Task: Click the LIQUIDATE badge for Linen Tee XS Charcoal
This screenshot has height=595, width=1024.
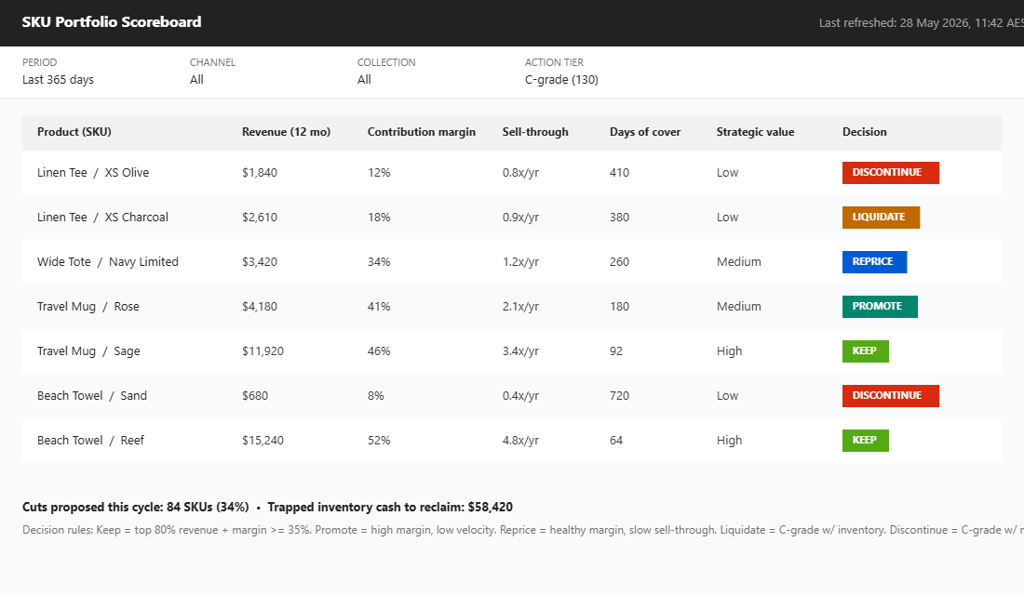Action: (881, 218)
